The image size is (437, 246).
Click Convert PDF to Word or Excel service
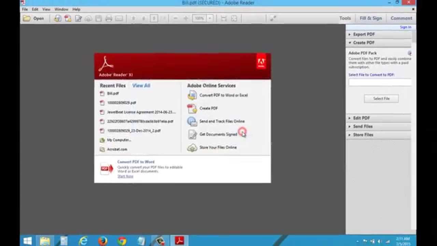coord(224,95)
